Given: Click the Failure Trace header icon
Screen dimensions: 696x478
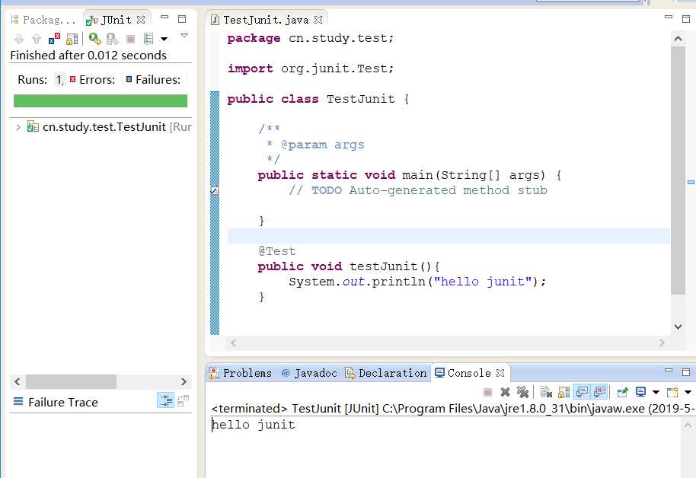Looking at the screenshot, I should 18,402.
